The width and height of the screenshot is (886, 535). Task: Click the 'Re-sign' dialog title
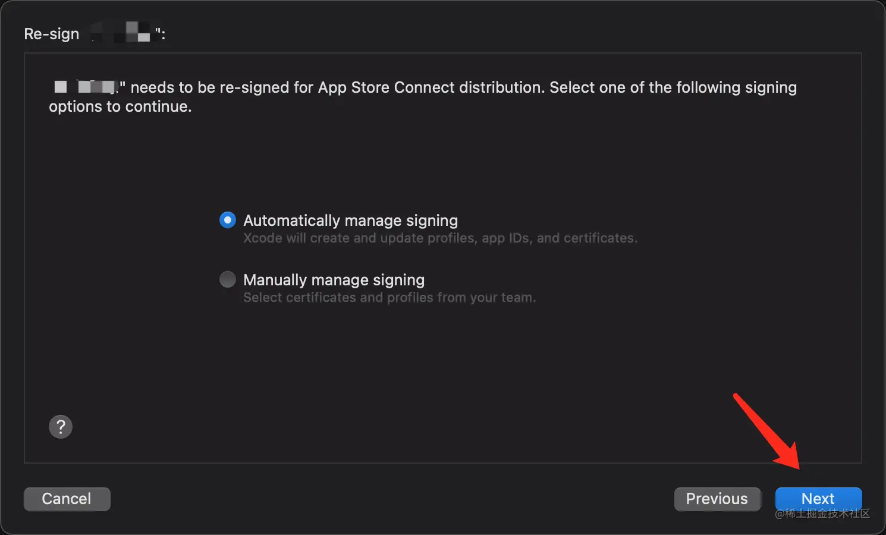[52, 34]
